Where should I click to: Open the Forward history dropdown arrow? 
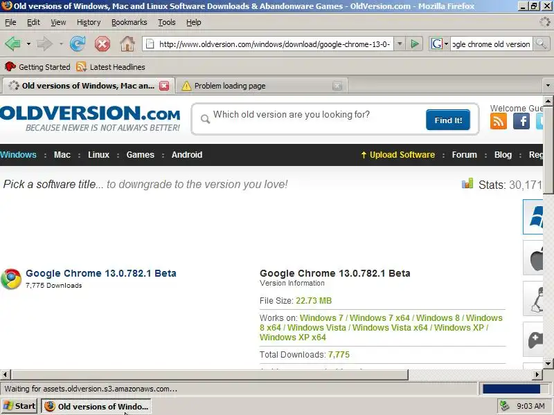61,44
